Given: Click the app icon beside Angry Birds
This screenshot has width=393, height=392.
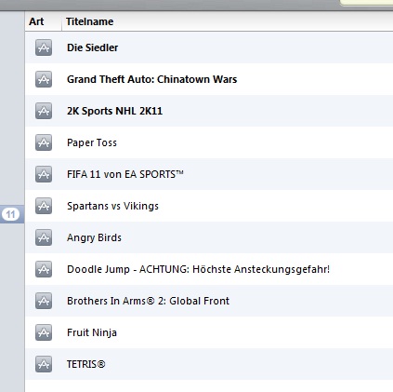Looking at the screenshot, I should (44, 237).
